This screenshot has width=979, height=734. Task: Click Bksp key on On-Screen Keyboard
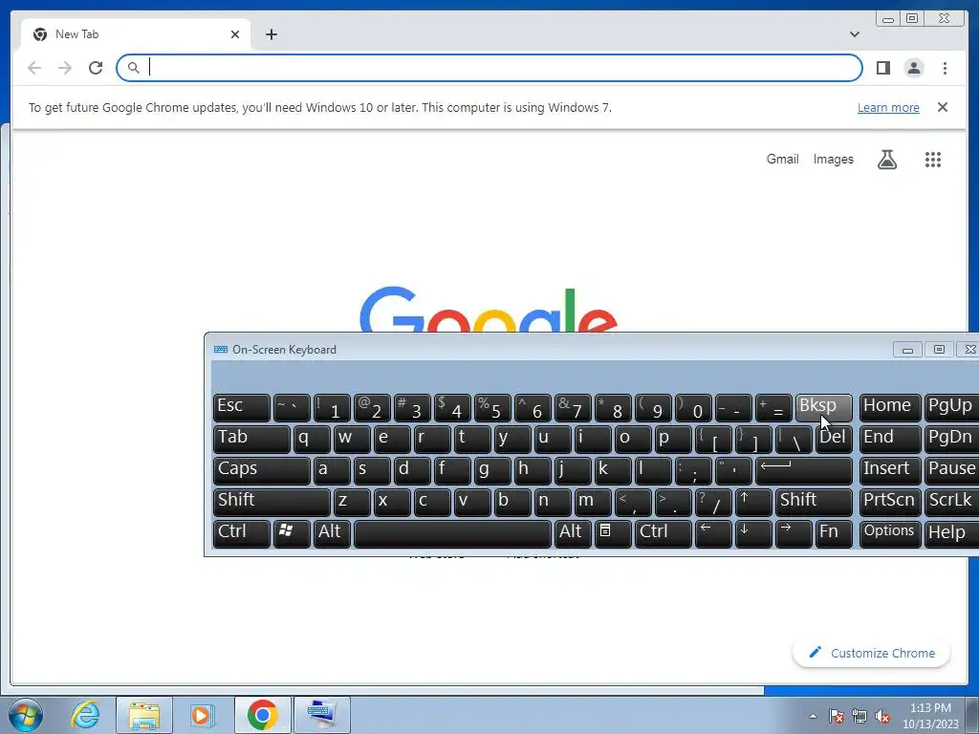point(823,408)
